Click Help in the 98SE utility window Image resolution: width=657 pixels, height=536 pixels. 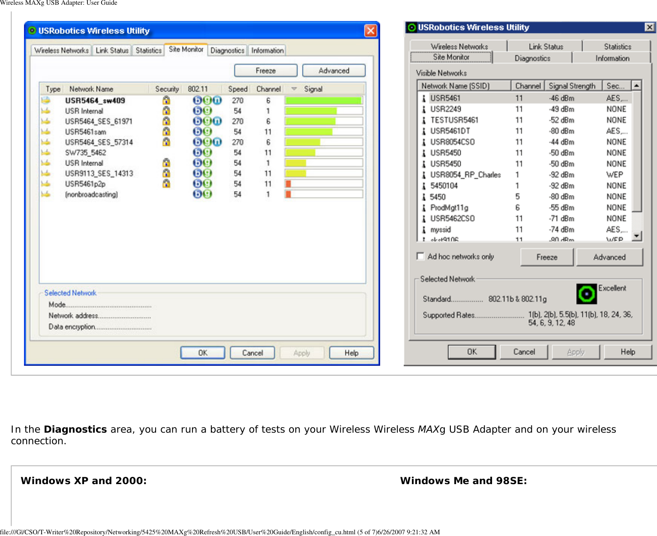click(x=628, y=352)
